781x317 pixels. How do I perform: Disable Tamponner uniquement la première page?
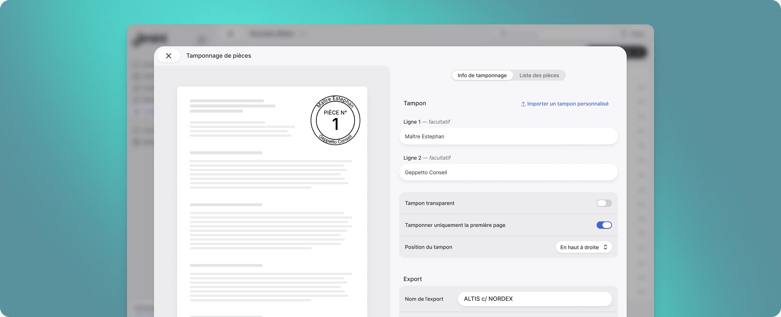click(604, 225)
